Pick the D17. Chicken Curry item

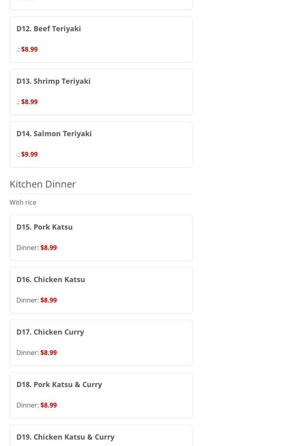(50, 332)
